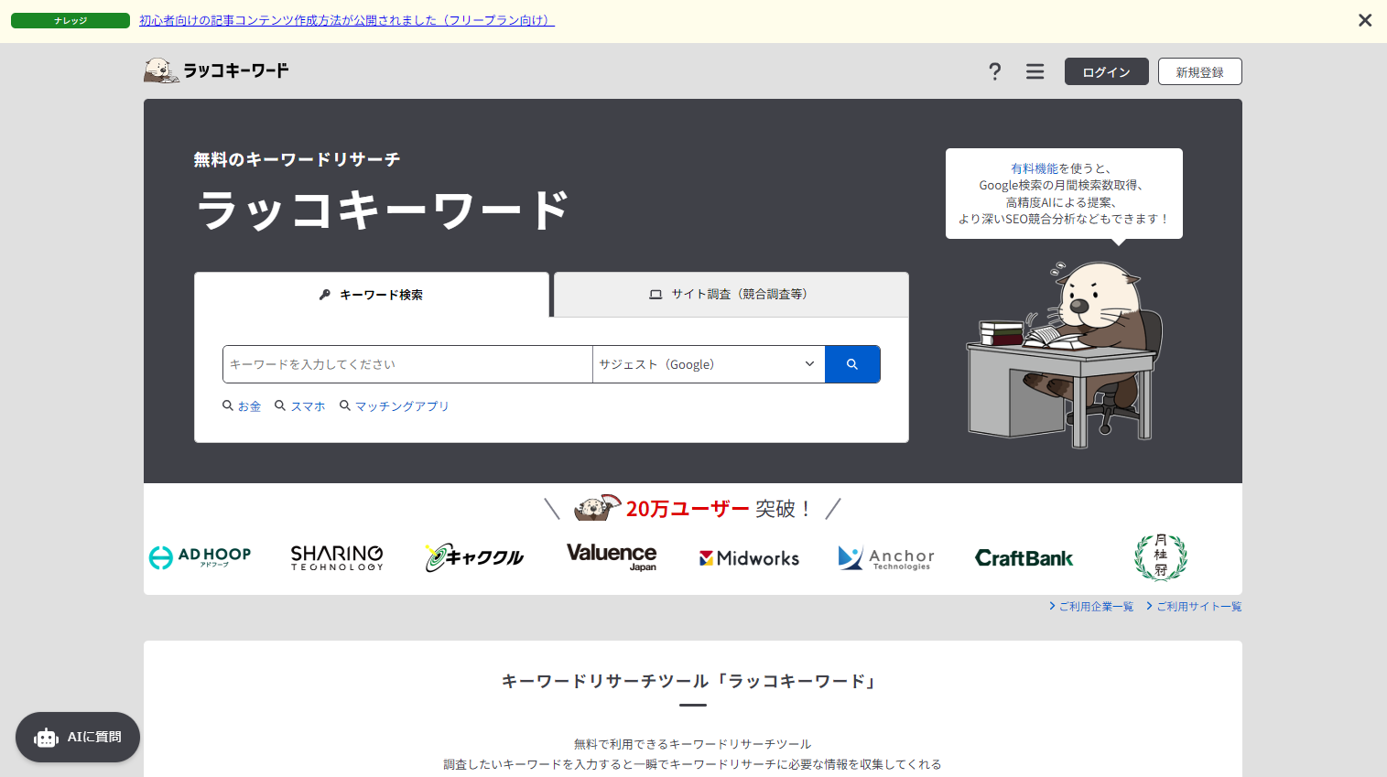Search the suggested keyword お金
1387x777 pixels.
tap(249, 406)
